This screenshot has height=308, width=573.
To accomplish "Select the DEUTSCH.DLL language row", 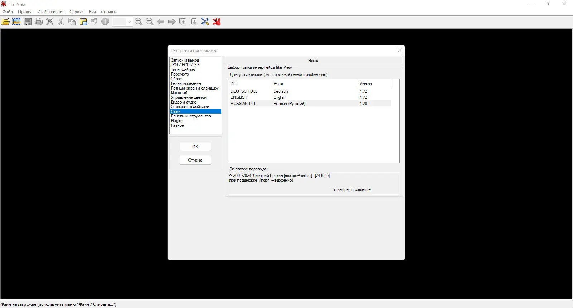I will pos(310,91).
